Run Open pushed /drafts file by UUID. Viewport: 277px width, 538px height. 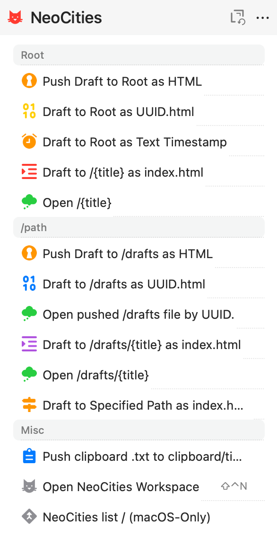[138, 314]
